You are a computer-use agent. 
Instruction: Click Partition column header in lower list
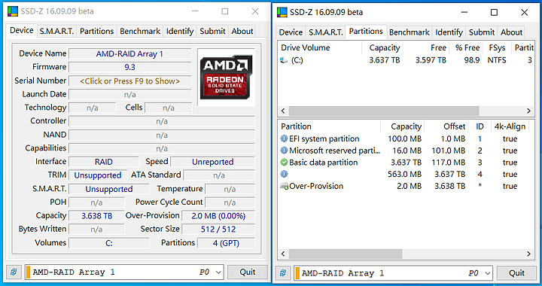pos(329,126)
